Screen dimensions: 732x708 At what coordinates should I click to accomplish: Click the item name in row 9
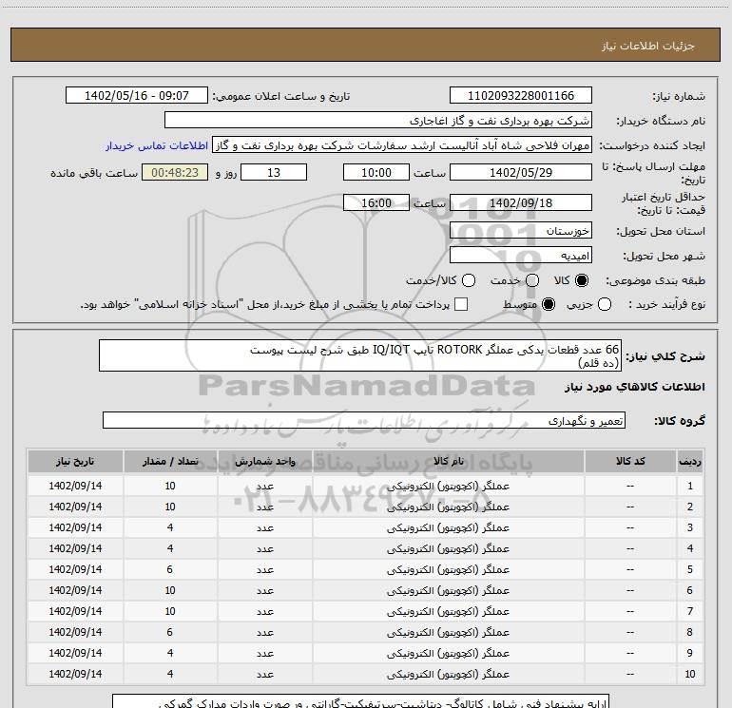point(448,654)
